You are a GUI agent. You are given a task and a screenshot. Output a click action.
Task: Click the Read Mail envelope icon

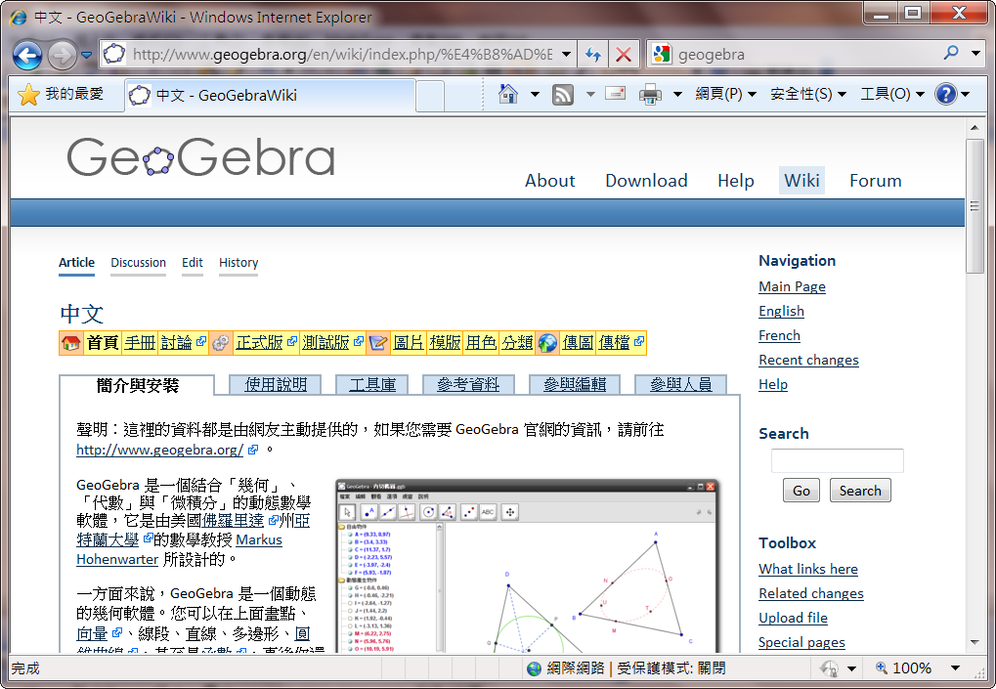615,94
